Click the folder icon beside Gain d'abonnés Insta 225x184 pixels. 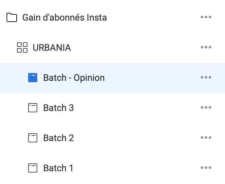click(12, 17)
